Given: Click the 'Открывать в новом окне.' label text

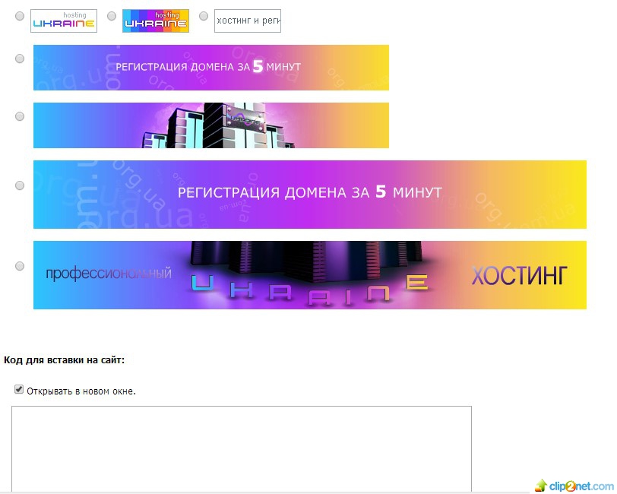Looking at the screenshot, I should pyautogui.click(x=81, y=392).
